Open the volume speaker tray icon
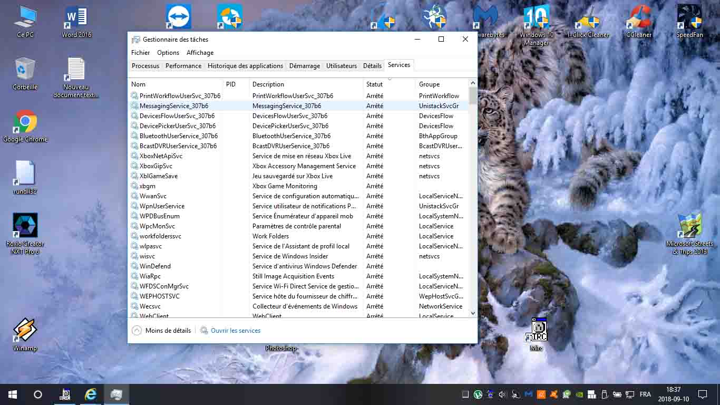This screenshot has height=405, width=720. pyautogui.click(x=502, y=394)
